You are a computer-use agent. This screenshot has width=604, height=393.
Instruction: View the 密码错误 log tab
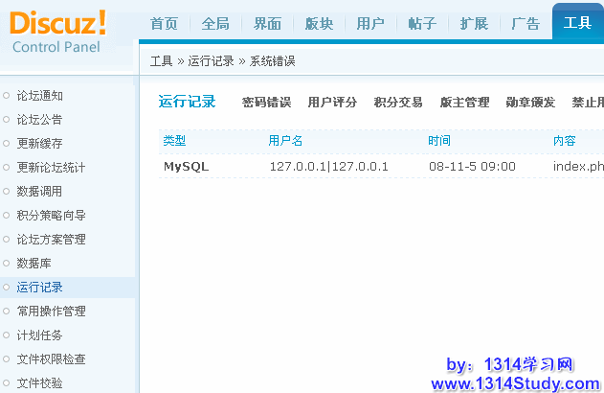tap(266, 103)
